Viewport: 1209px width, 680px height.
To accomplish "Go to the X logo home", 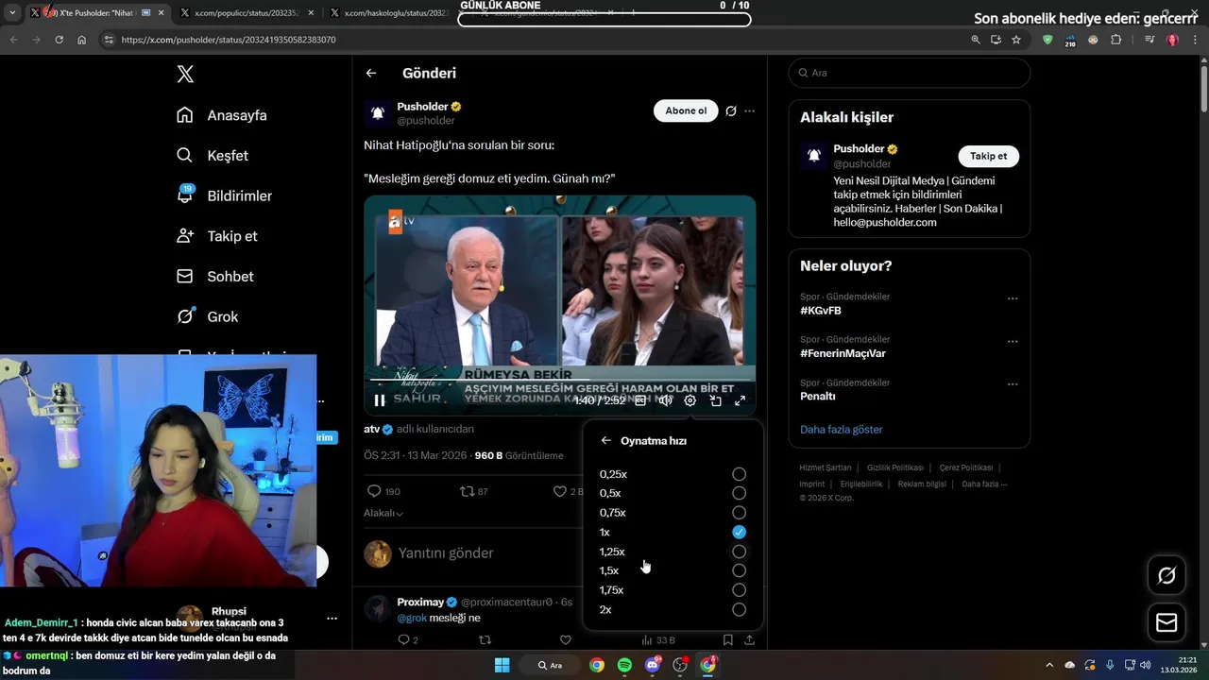I will [185, 75].
